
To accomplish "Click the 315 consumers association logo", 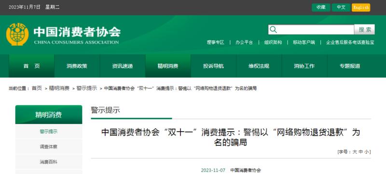I will point(17,34).
